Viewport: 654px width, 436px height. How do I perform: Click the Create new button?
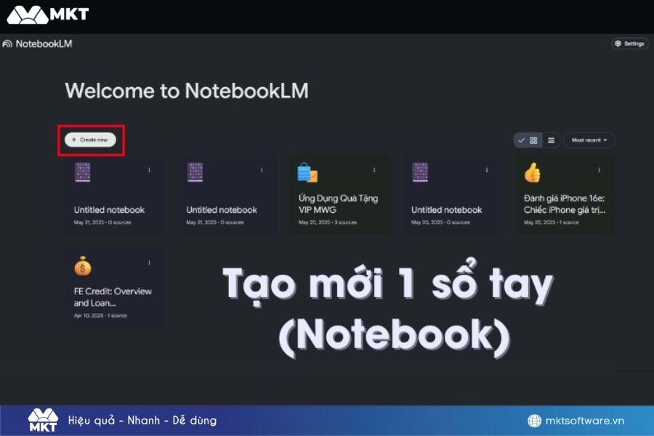tap(90, 140)
